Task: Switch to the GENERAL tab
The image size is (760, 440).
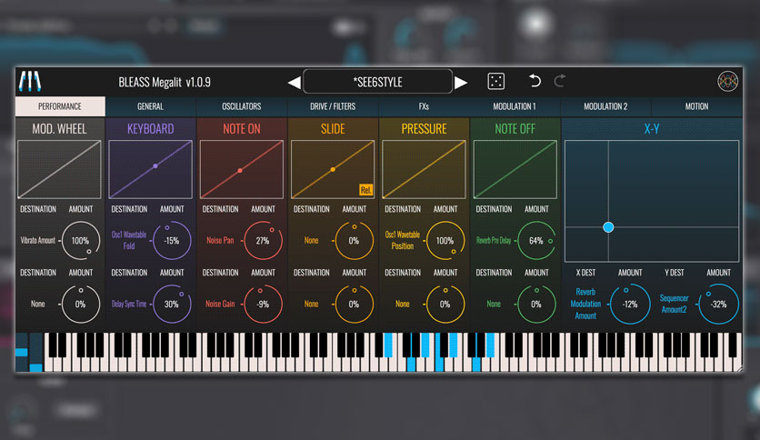Action: click(x=150, y=106)
